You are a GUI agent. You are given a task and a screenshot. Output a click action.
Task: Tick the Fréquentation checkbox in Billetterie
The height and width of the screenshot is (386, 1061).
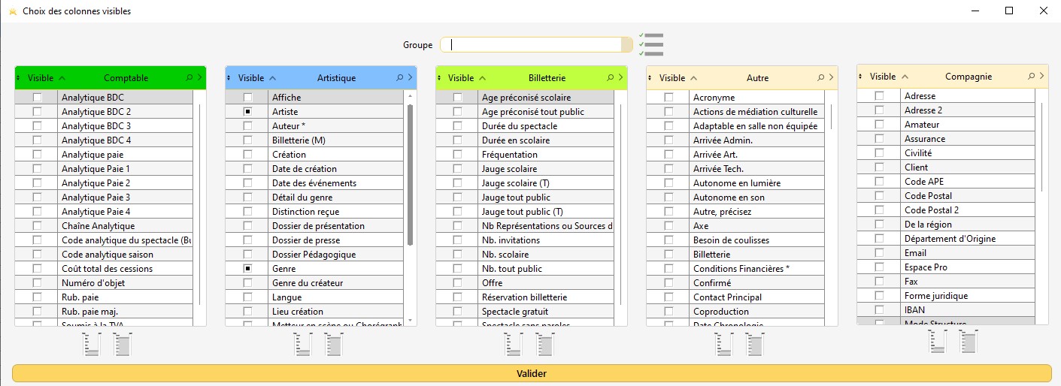coord(457,155)
